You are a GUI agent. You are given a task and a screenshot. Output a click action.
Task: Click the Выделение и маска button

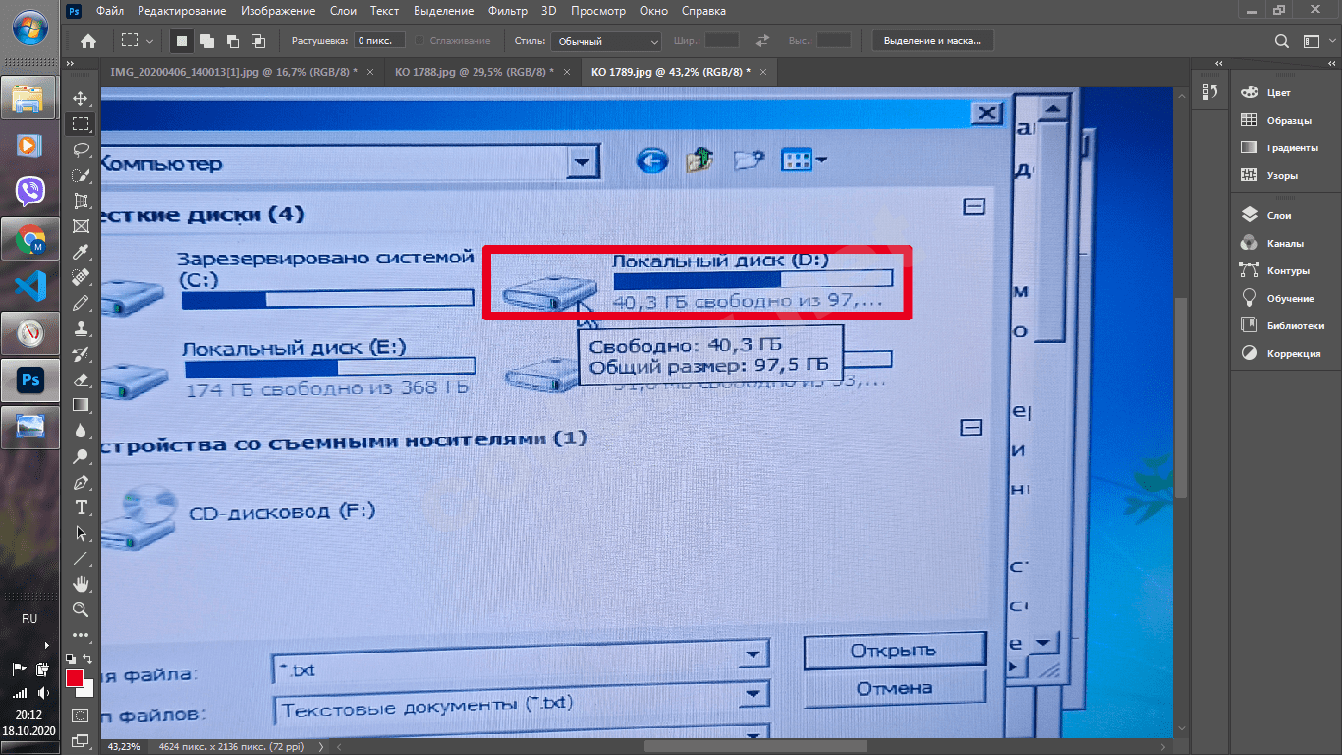(x=932, y=41)
